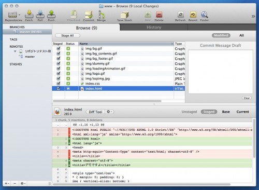Click the Merge toolbar icon
The height and width of the screenshot is (190, 259).
(x=102, y=14)
